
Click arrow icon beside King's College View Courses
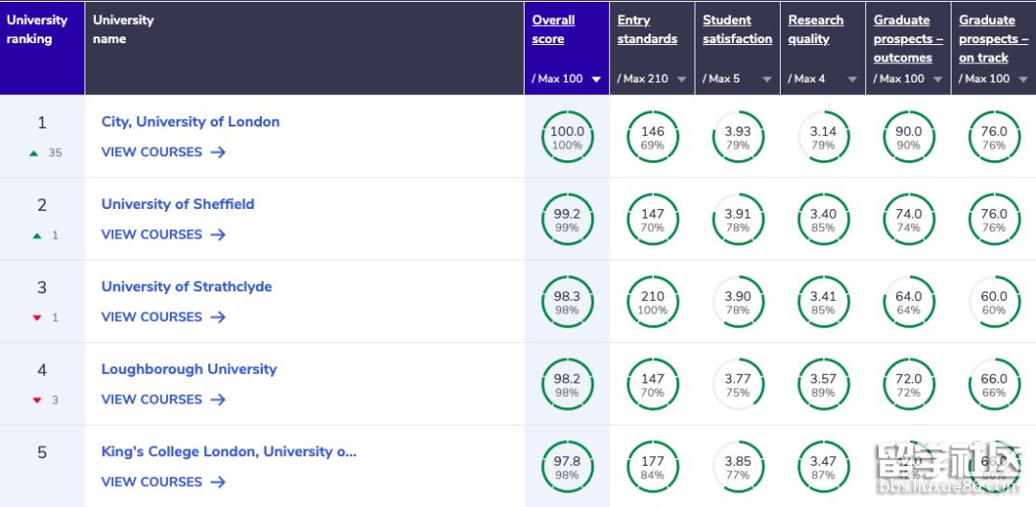[x=218, y=482]
